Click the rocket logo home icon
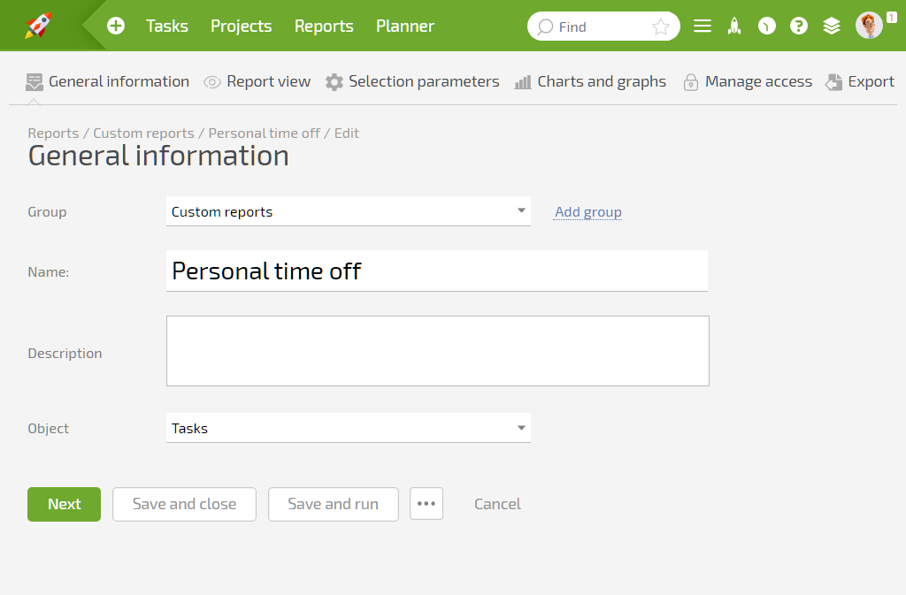The height and width of the screenshot is (595, 906). point(39,26)
